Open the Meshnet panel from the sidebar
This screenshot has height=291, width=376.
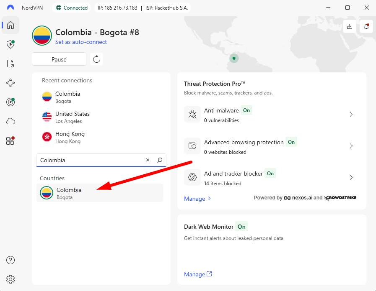coord(10,83)
